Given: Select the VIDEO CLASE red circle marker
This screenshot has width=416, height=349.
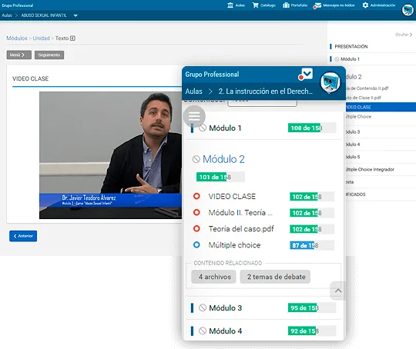Looking at the screenshot, I should click(x=196, y=196).
